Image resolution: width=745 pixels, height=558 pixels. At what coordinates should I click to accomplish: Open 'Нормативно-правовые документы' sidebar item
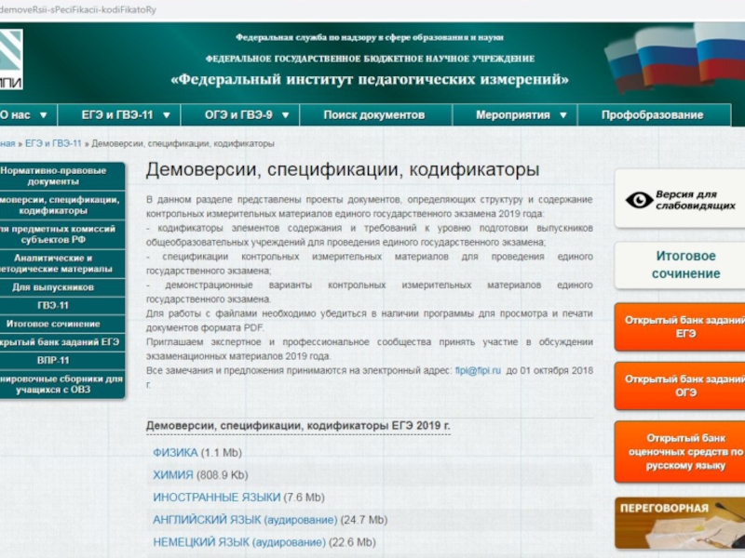tap(61, 176)
